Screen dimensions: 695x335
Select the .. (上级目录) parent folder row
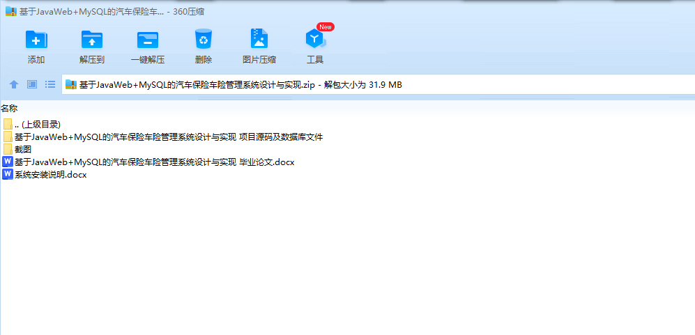tap(31, 125)
